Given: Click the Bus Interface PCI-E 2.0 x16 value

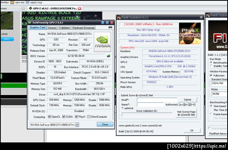Looking at the screenshot, I should (x=95, y=67).
